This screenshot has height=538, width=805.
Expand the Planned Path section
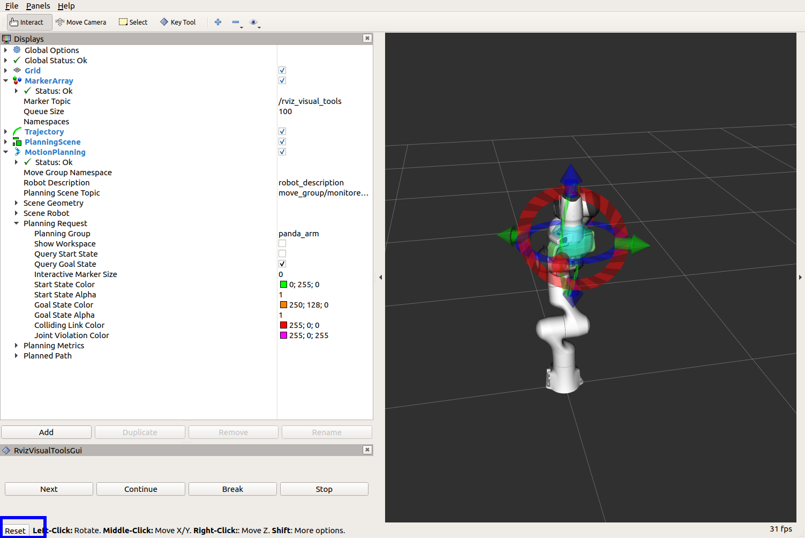pyautogui.click(x=16, y=355)
